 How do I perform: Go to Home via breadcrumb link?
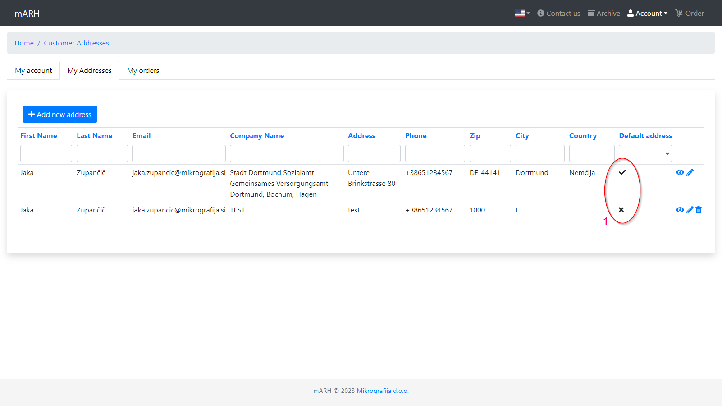point(24,43)
